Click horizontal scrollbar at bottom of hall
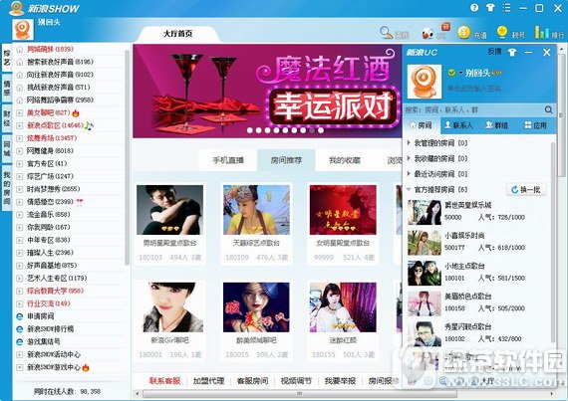568x401 pixels. point(300,393)
